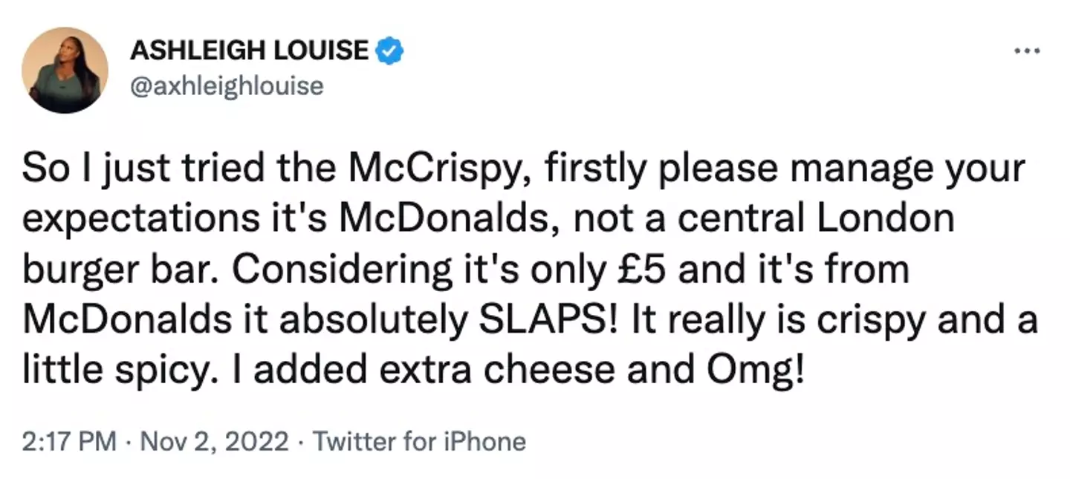Open the @axhleighlouise handle link

[227, 86]
